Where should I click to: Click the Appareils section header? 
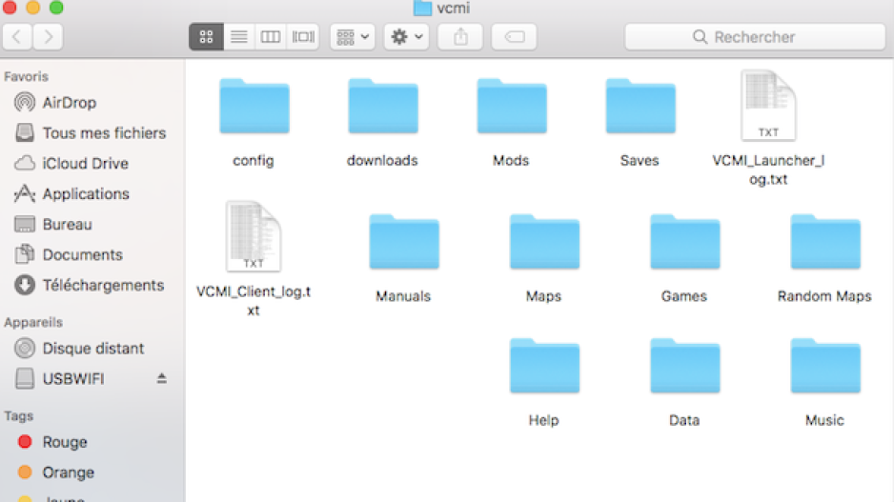point(33,323)
